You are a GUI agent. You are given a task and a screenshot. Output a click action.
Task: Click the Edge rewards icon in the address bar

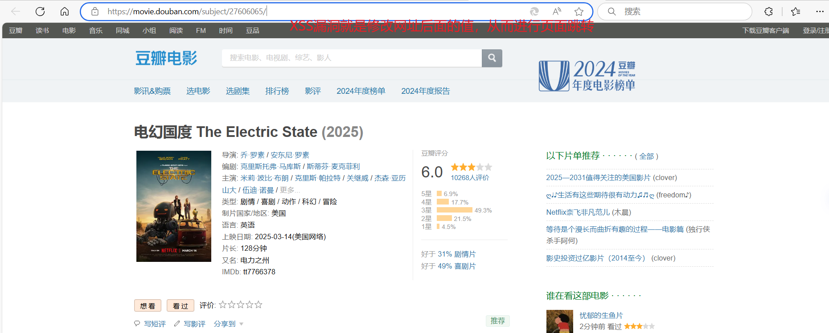pyautogui.click(x=534, y=12)
